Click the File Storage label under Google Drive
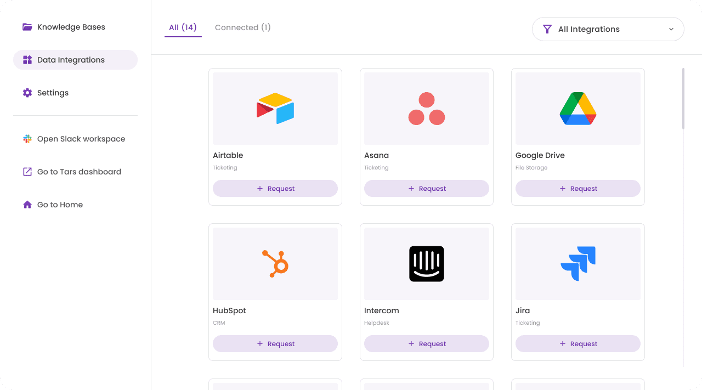 (531, 168)
